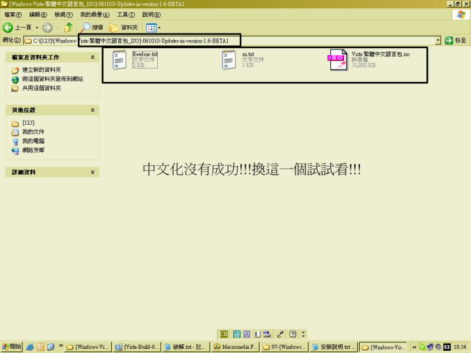Open the back history dropdown arrow
Image resolution: width=471 pixels, height=353 pixels.
tap(37, 28)
